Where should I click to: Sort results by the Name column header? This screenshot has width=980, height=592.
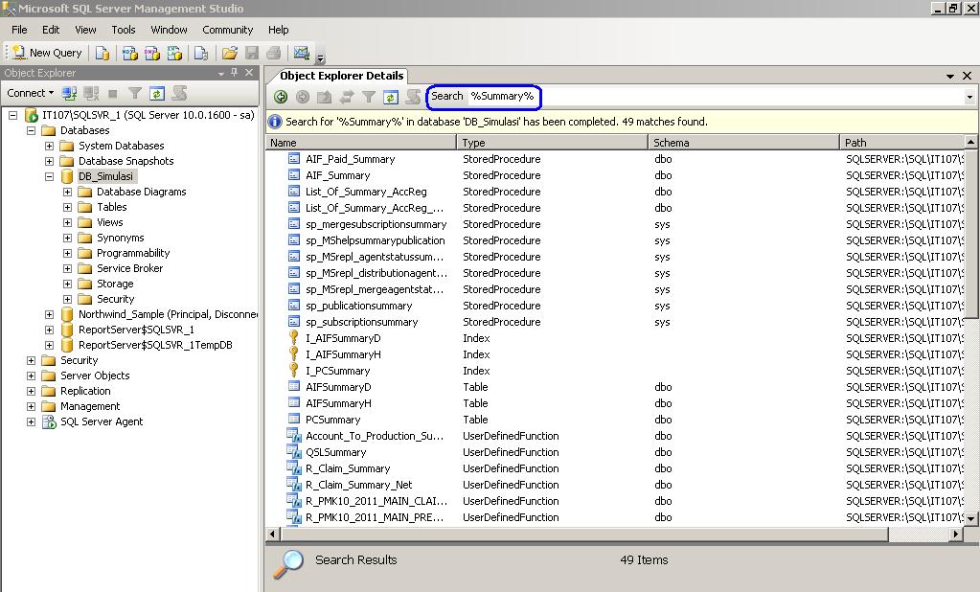pos(361,143)
